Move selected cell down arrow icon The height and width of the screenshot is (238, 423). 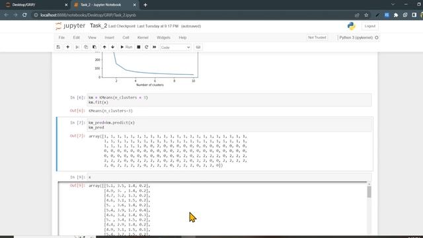click(x=113, y=47)
